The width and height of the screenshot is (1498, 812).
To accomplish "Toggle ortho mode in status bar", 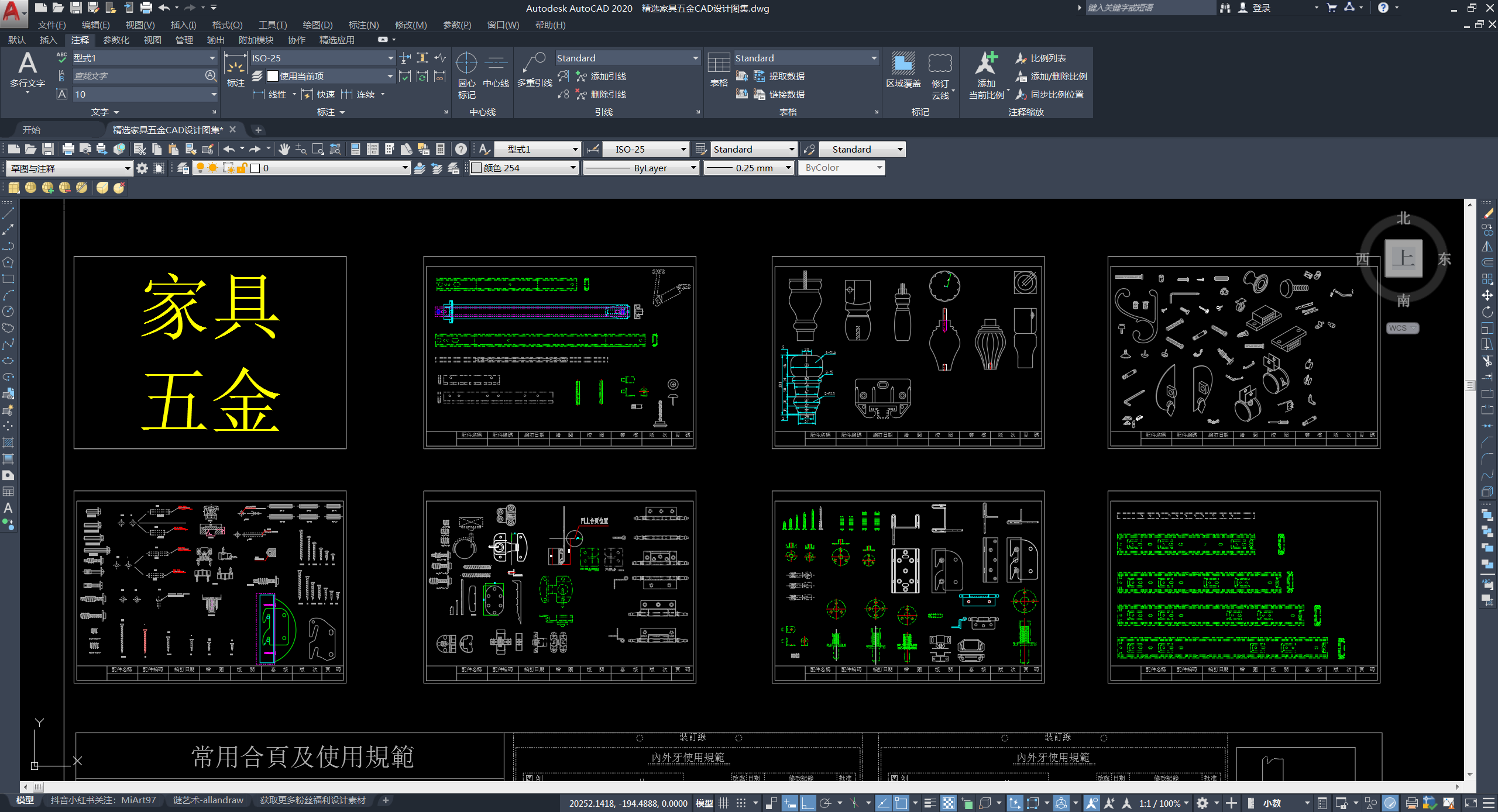I will 808,803.
